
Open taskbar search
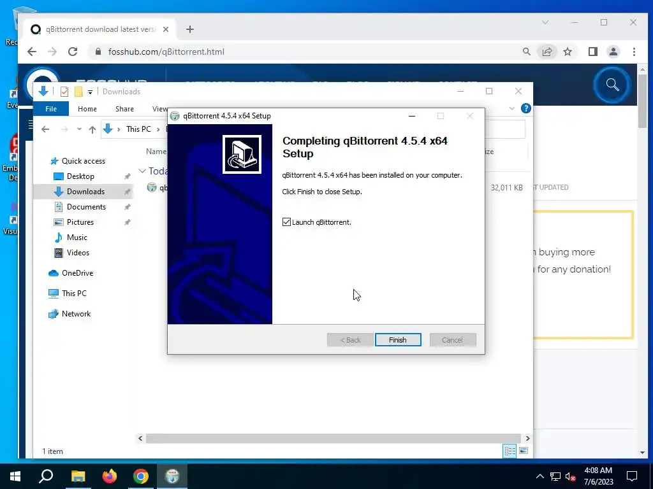pos(46,476)
